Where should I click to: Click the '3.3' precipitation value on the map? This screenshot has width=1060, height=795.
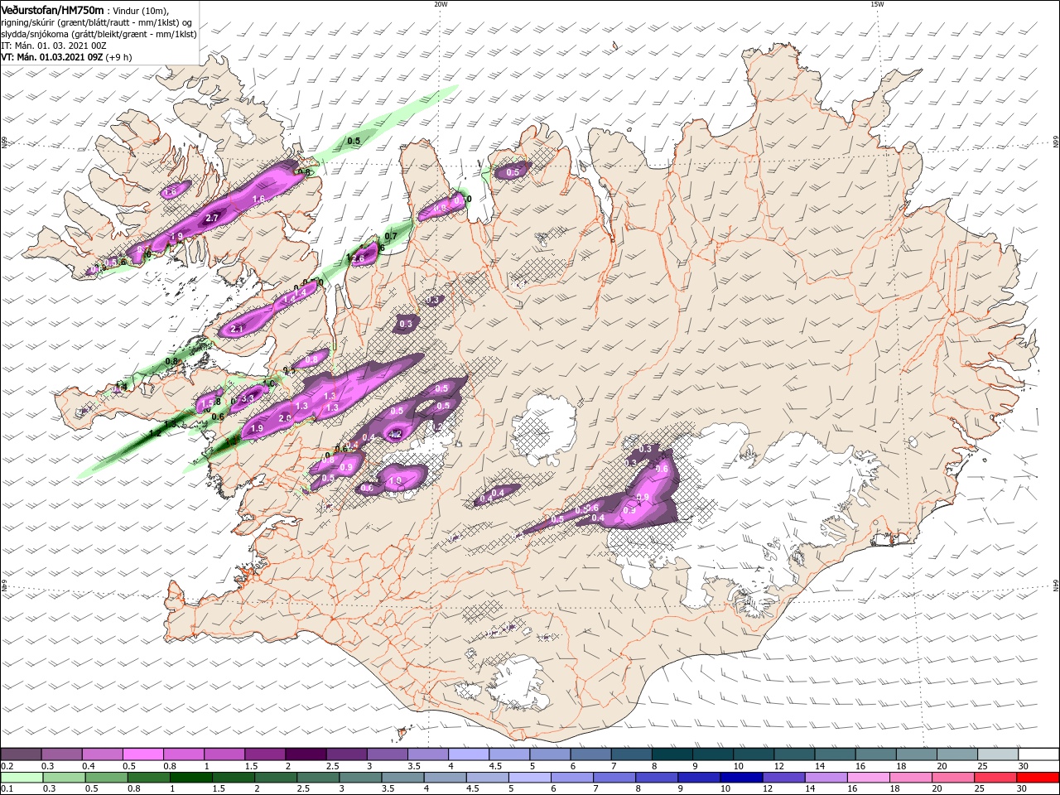point(247,399)
